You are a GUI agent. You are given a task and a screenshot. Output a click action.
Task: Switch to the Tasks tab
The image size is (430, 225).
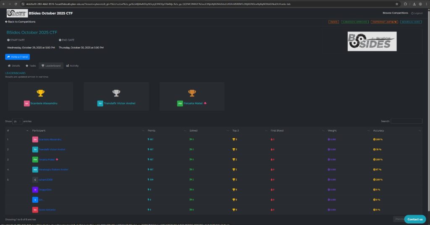pos(31,66)
